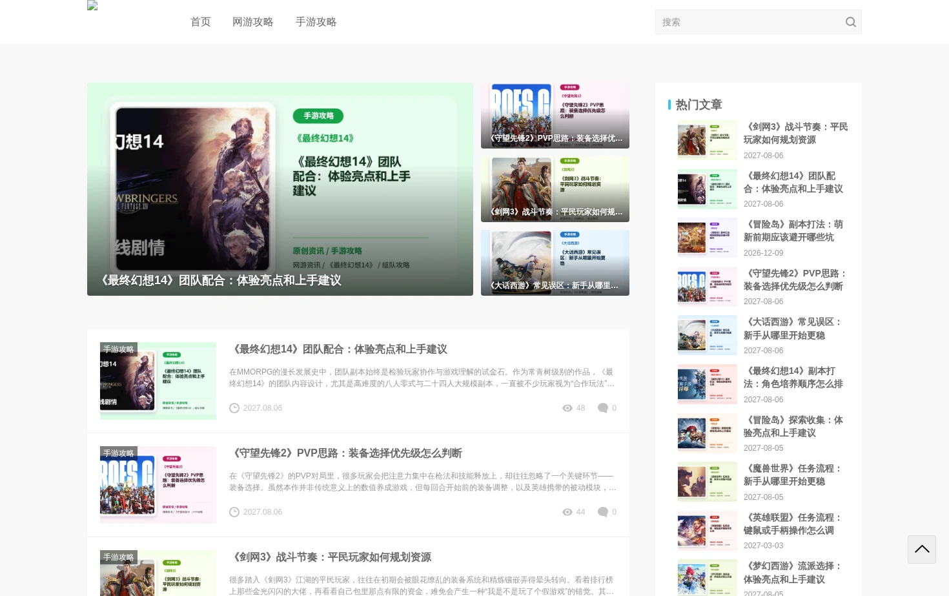
Task: Open hot article 英雄联盟 任务流程 in sidebar
Action: tap(793, 524)
